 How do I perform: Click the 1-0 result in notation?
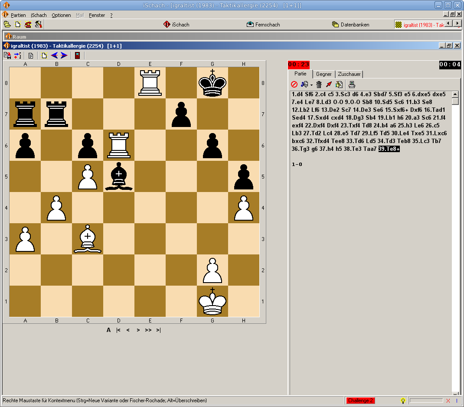pyautogui.click(x=297, y=164)
